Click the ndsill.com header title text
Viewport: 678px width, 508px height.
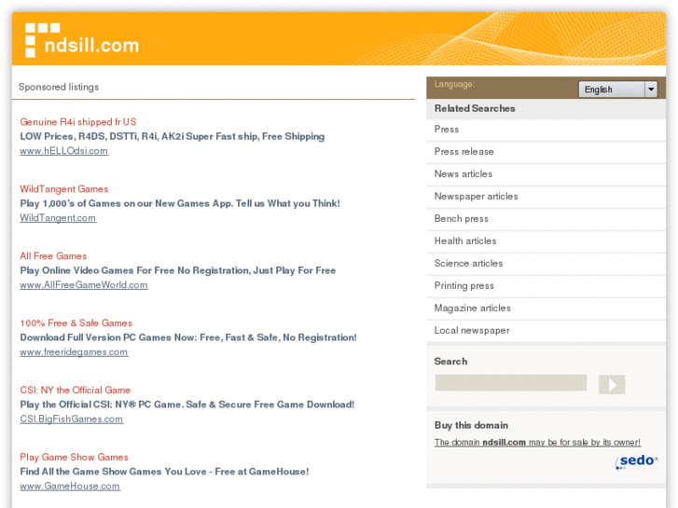click(91, 46)
